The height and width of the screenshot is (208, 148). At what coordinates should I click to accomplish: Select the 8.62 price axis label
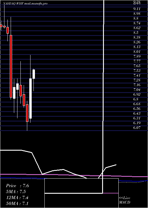click(x=137, y=28)
